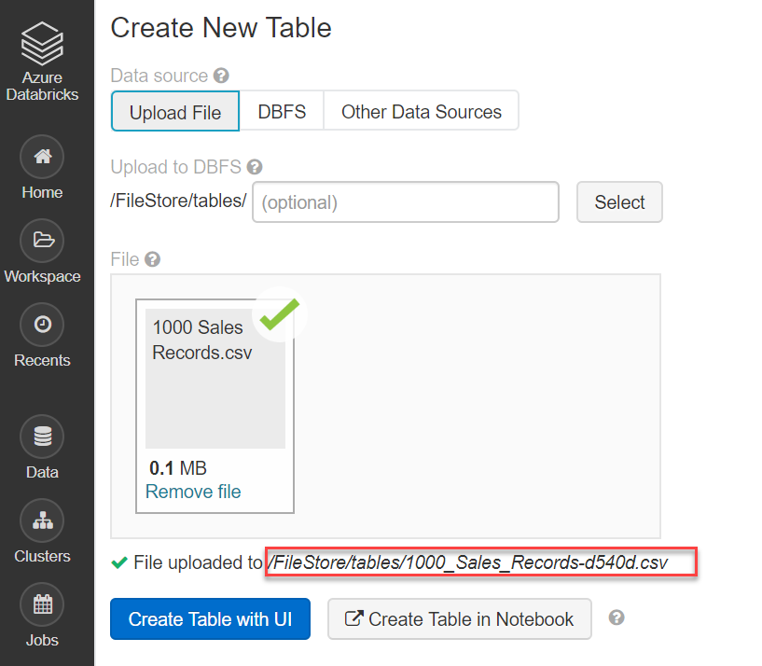The image size is (762, 666).
Task: Open the Home sidebar icon
Action: (x=42, y=157)
